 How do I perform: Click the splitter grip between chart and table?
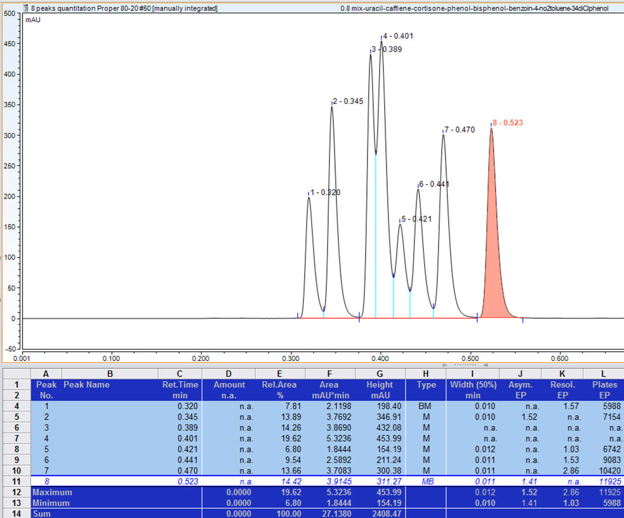465,365
